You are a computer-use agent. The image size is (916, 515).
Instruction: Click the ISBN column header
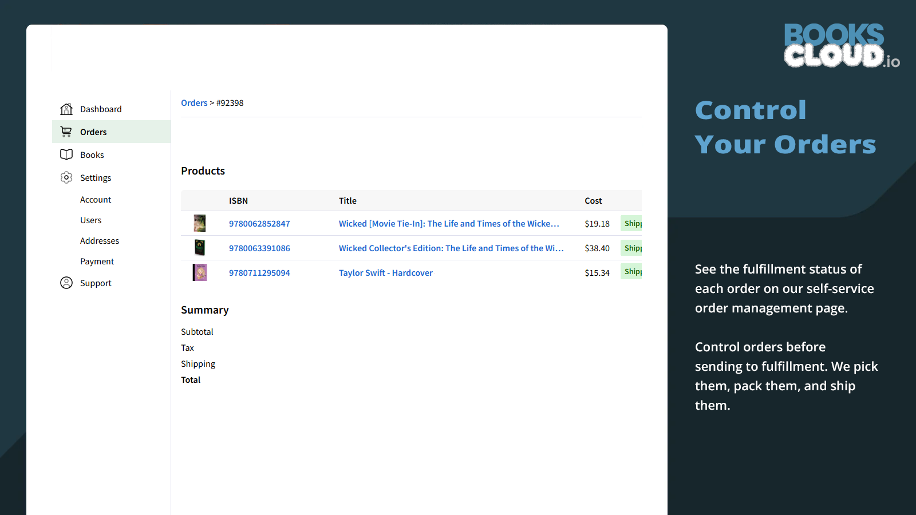pos(238,201)
